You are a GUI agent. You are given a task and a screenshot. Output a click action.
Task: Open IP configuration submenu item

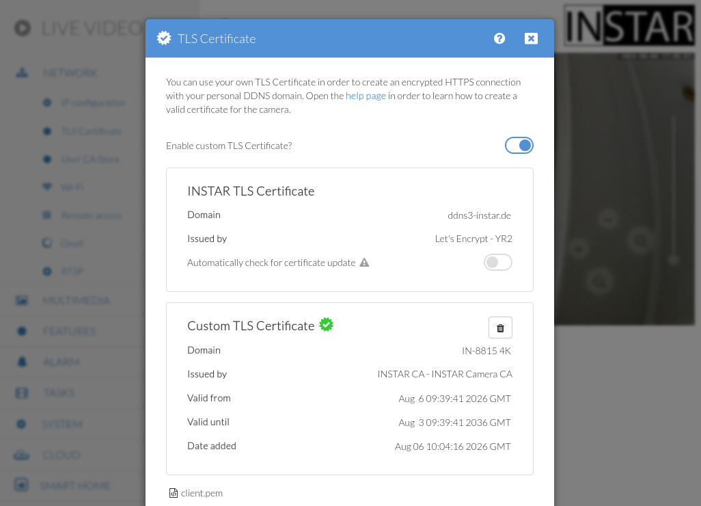tap(94, 103)
